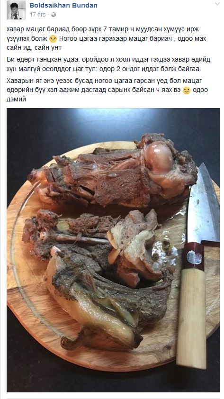Viewport: 224px width, 399px height.
Task: Click the wooden knife handle in photo
Action: [x=191, y=317]
